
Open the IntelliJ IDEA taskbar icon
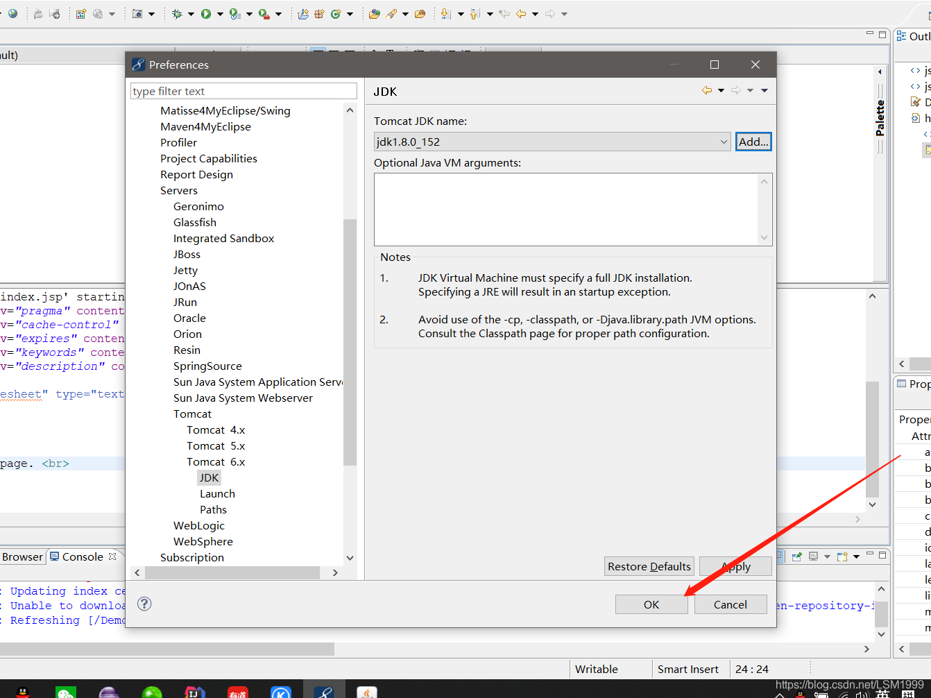(x=195, y=692)
